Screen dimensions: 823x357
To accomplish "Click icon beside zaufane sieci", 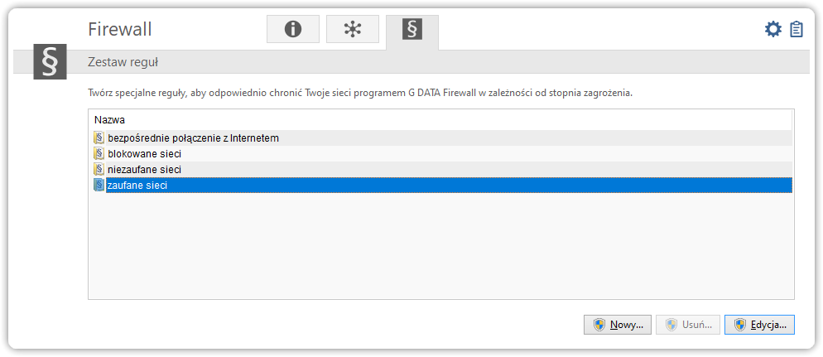I will click(x=99, y=186).
